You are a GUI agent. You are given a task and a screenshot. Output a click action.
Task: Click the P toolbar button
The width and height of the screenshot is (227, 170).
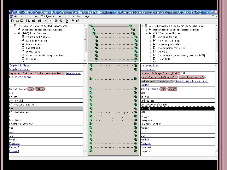pos(50,21)
